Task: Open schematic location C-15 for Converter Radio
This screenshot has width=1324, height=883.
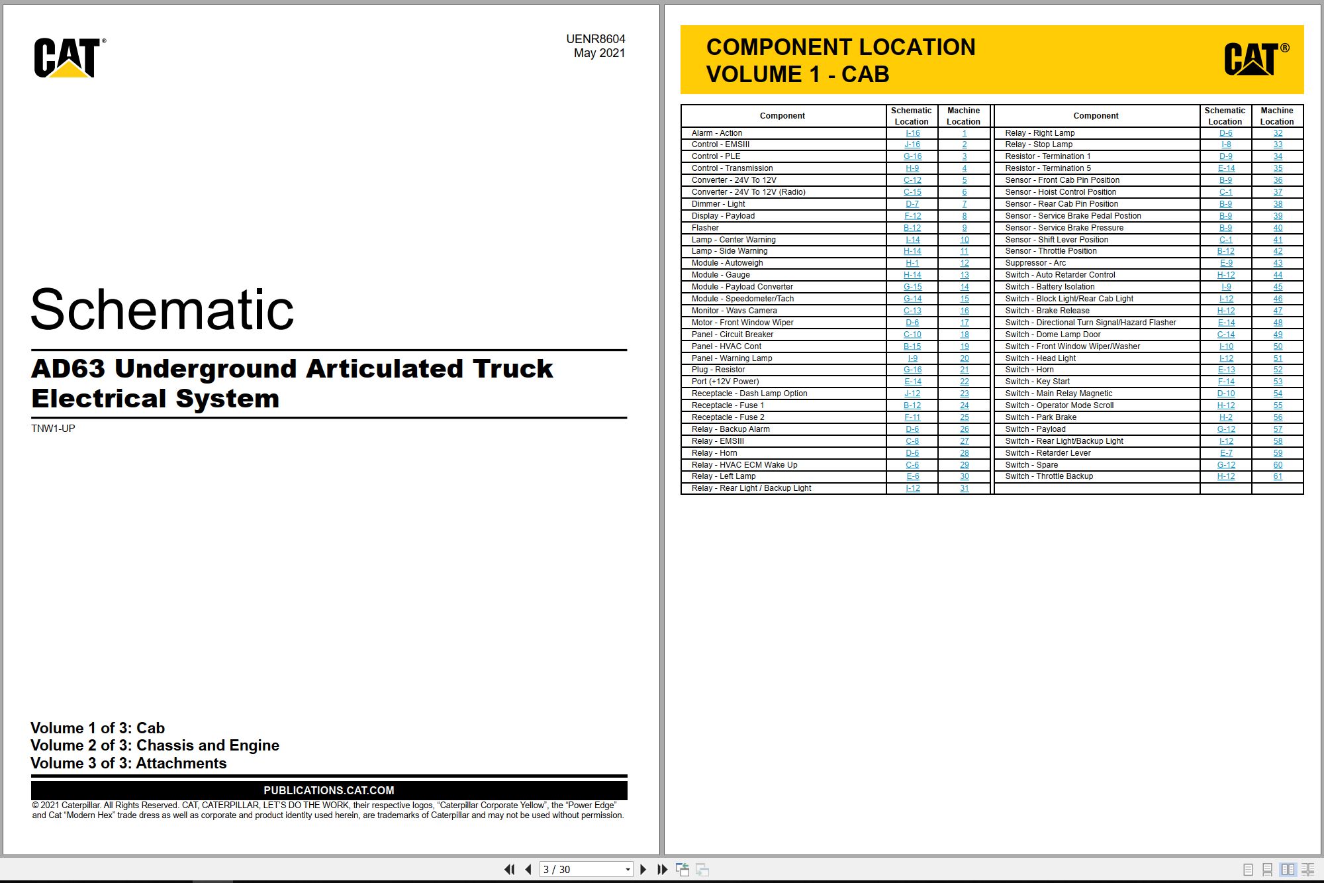Action: click(912, 192)
